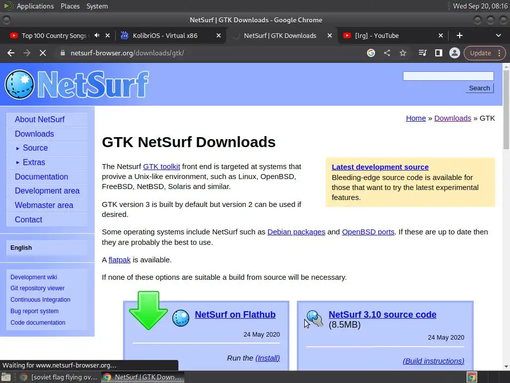Close the Top 100 Country Songs tab
This screenshot has width=510, height=383.
point(108,35)
